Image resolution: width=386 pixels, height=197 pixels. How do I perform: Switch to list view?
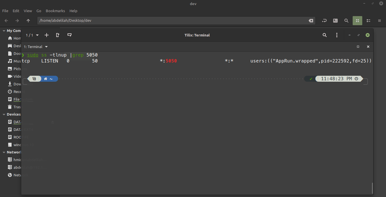[368, 21]
